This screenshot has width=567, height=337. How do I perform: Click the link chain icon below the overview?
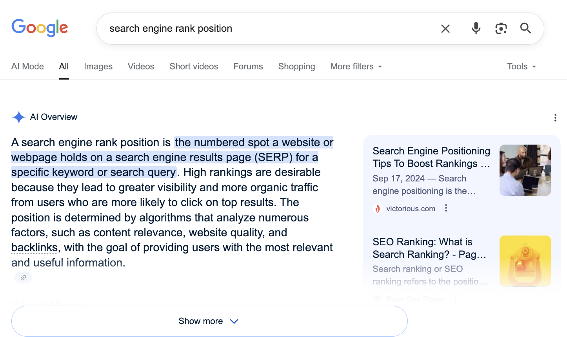pos(23,278)
